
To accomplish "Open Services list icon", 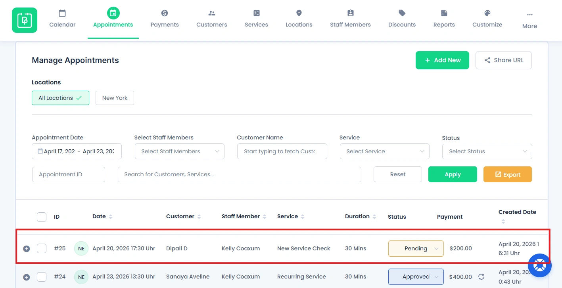I will [257, 13].
